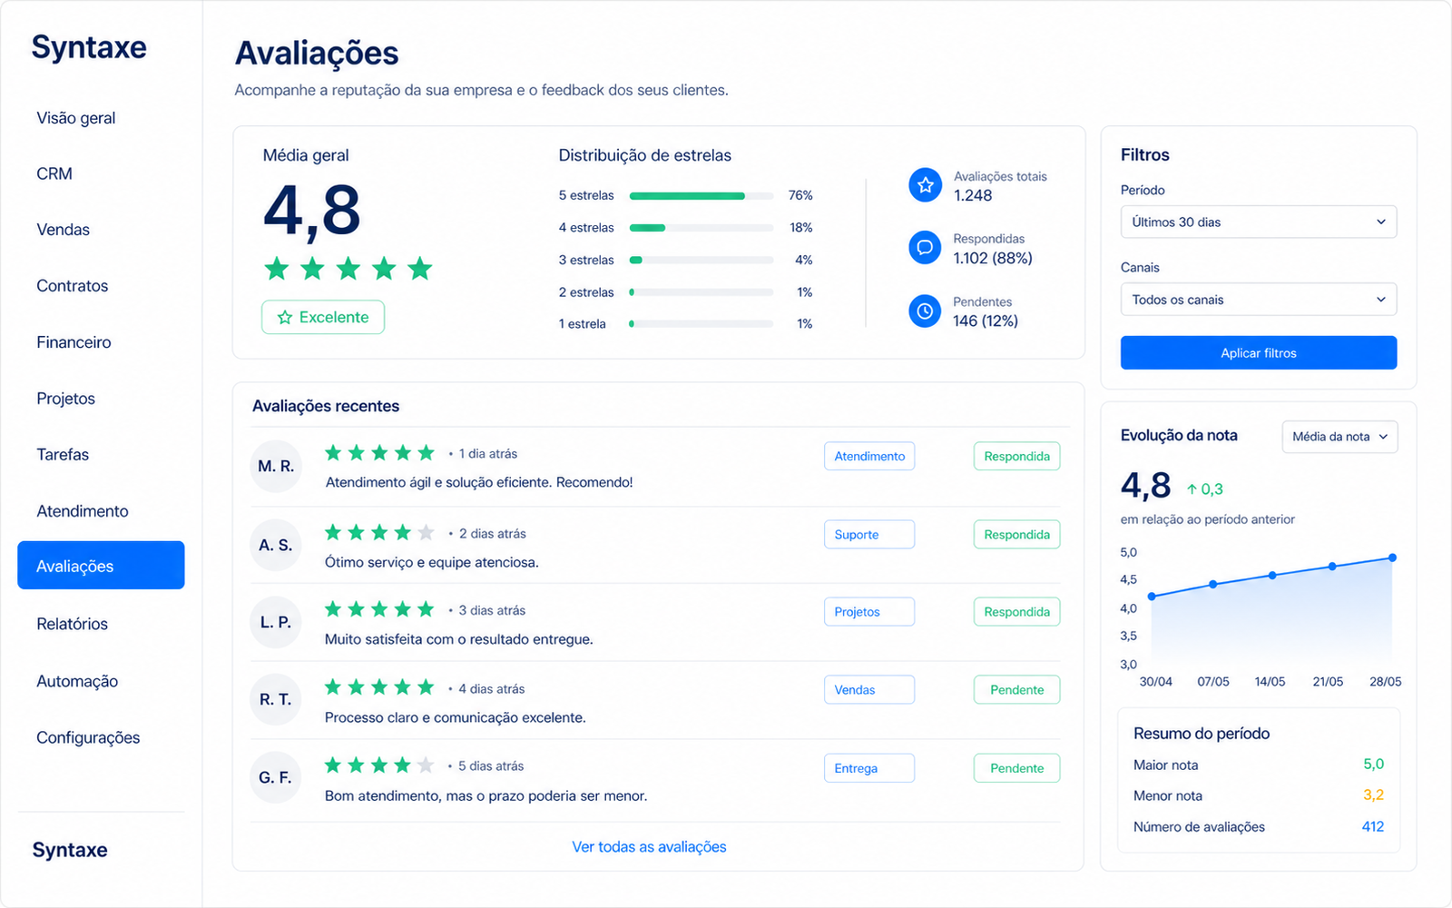
Task: Click the '1.248' Avaliações totais value
Action: (x=973, y=195)
